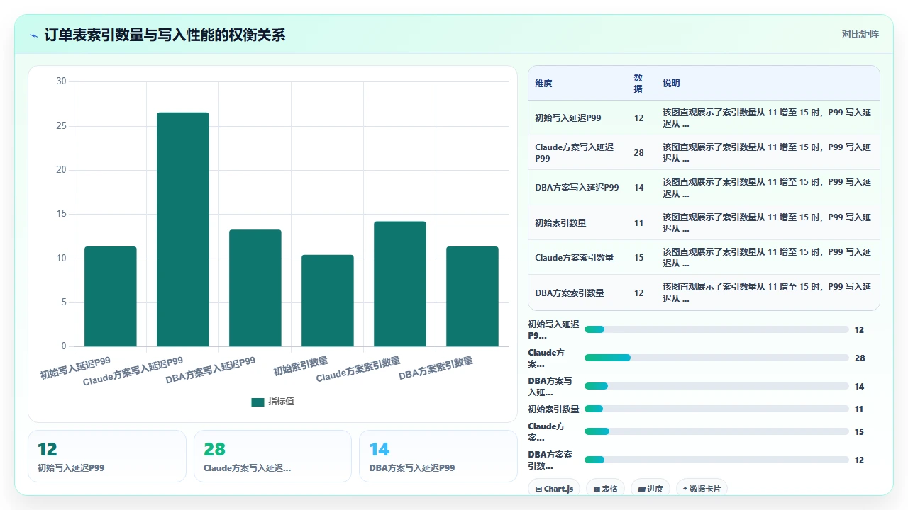908x510 pixels.
Task: Select table row DBA方案写入延迟P99
Action: click(x=704, y=187)
